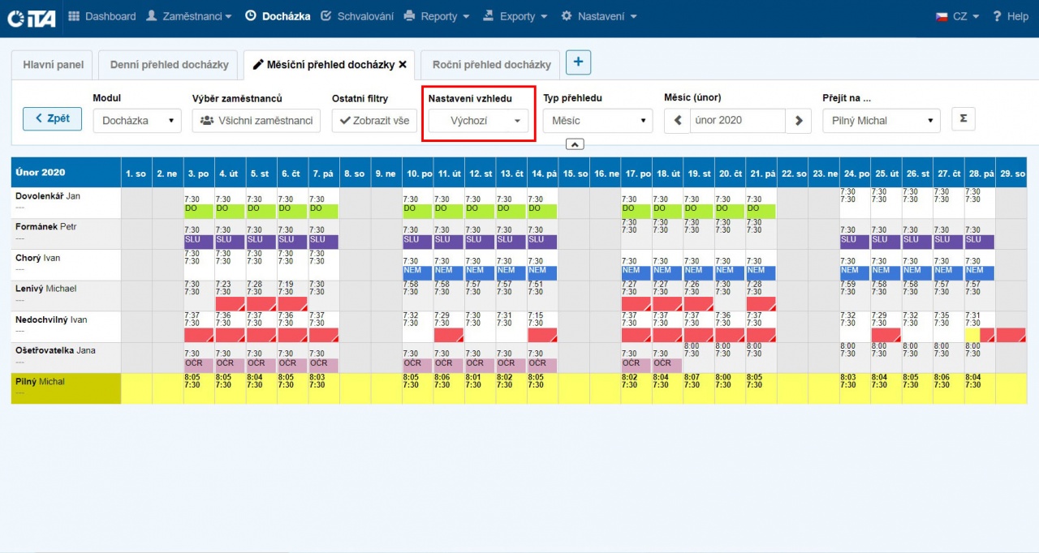
Task: Switch to the Roční přehled docházky tab
Action: tap(491, 65)
